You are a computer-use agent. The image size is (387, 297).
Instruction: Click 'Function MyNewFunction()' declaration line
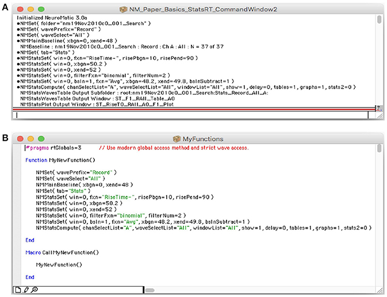click(60, 160)
